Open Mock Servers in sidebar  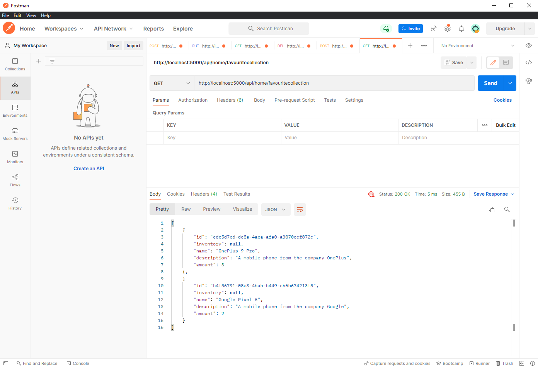pyautogui.click(x=15, y=134)
